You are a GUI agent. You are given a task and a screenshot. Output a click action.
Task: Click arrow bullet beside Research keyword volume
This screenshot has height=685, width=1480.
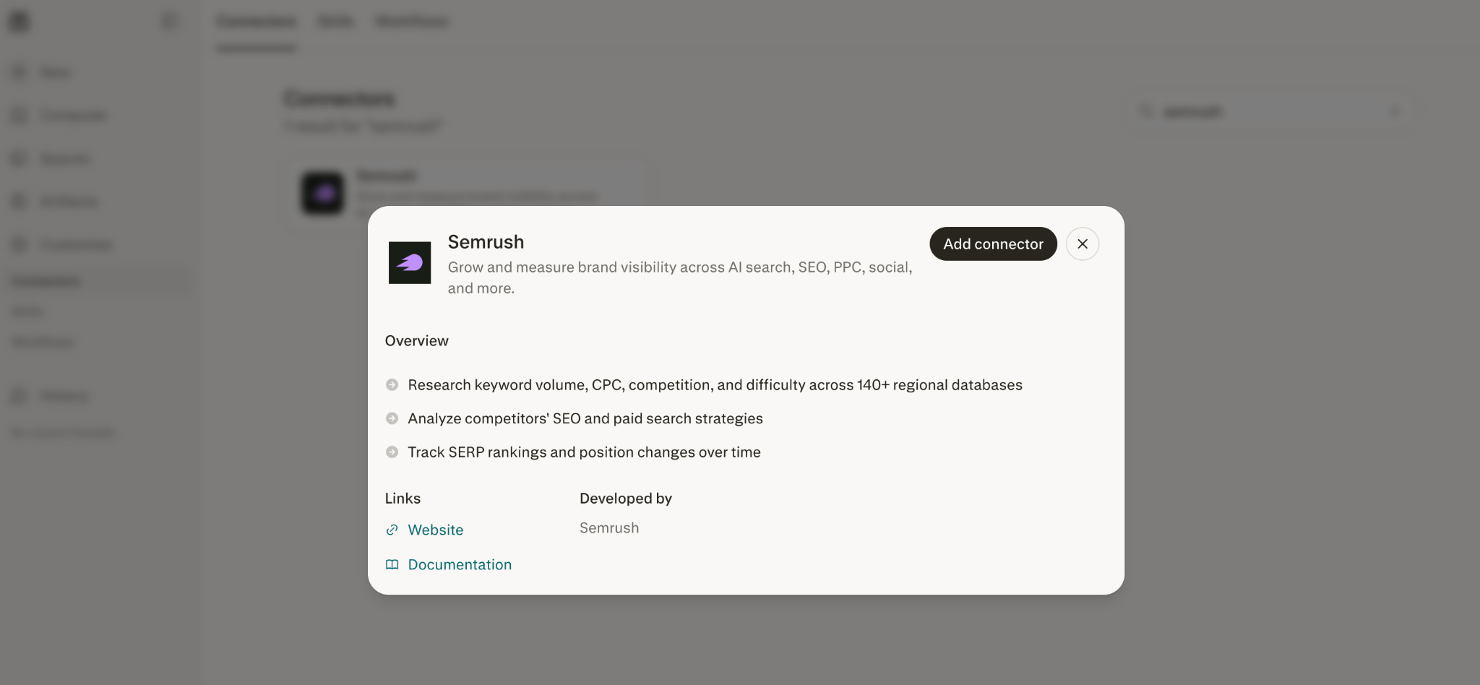[392, 384]
